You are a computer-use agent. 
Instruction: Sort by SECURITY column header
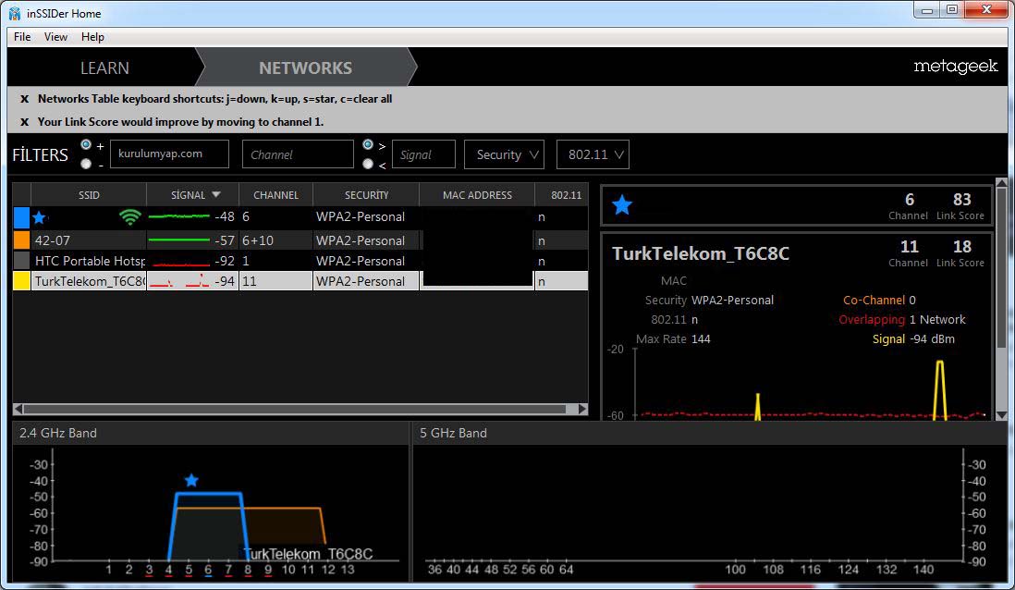[366, 194]
